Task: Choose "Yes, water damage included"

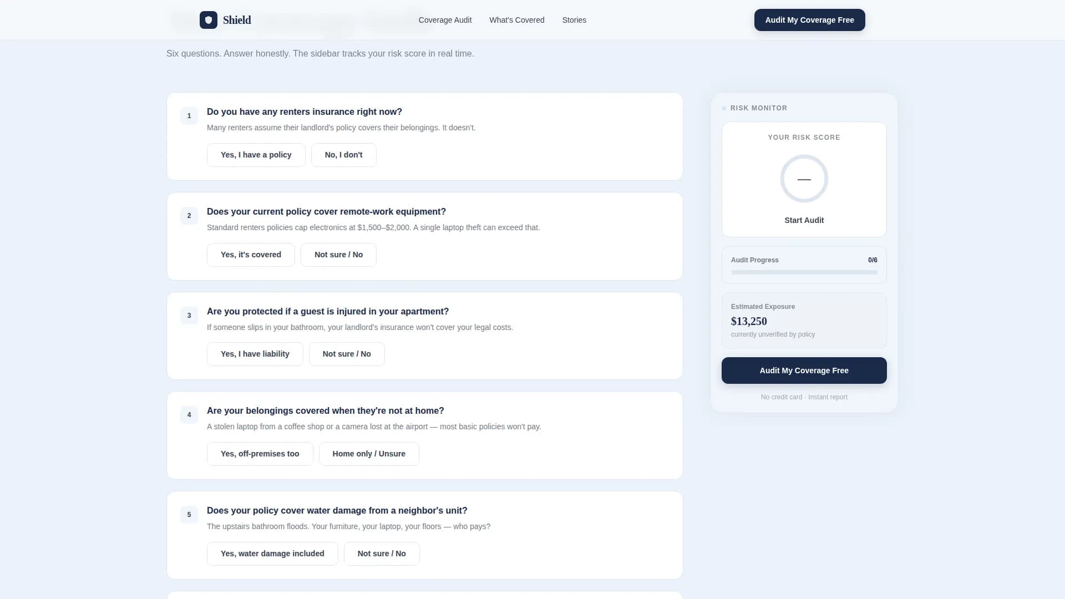Action: (272, 554)
